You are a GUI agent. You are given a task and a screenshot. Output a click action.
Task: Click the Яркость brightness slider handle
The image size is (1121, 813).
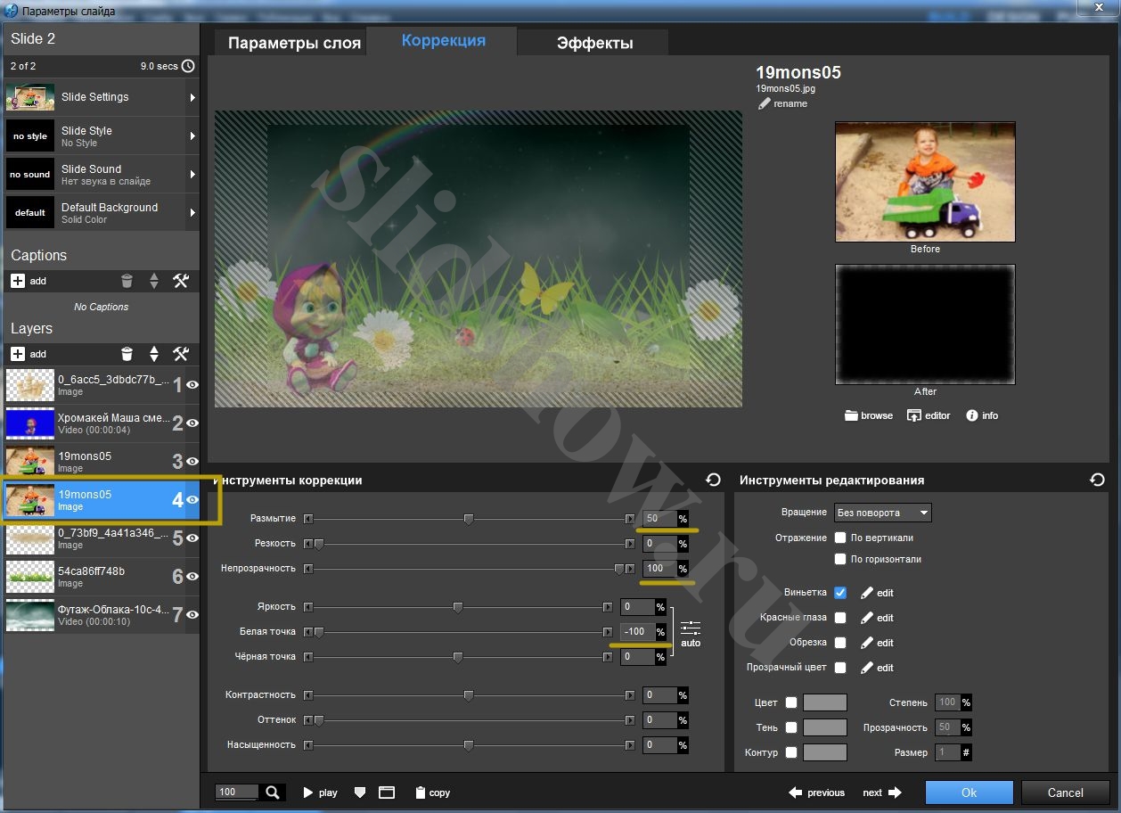coord(458,607)
